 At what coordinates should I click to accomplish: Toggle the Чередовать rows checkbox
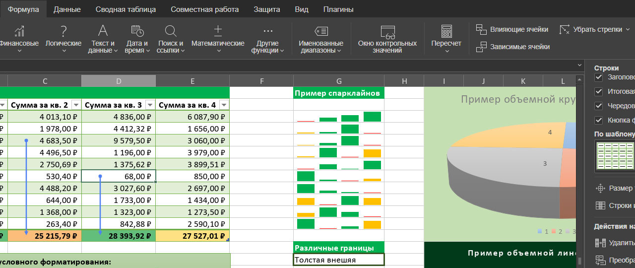[x=598, y=106]
